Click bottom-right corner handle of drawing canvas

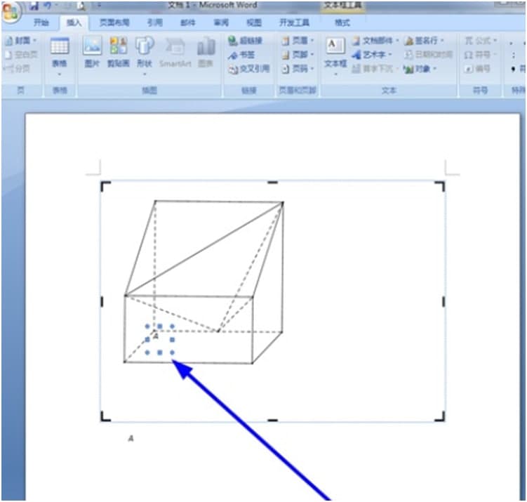pos(440,416)
